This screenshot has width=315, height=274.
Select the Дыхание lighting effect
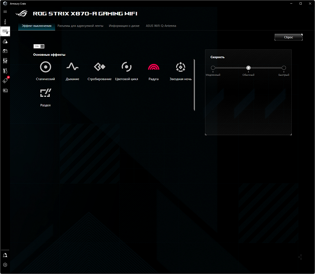[x=72, y=71]
